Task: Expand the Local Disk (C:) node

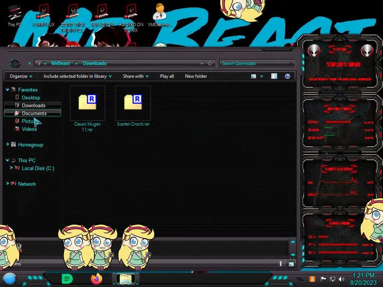Action: (x=11, y=168)
